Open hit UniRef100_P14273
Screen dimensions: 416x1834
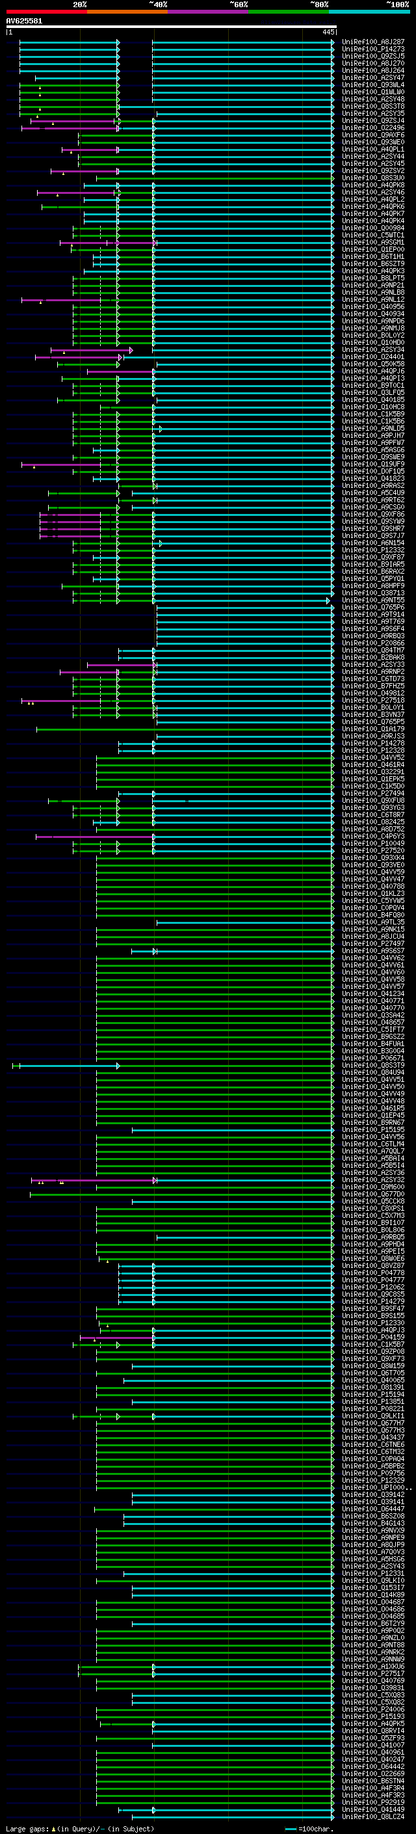click(x=373, y=49)
